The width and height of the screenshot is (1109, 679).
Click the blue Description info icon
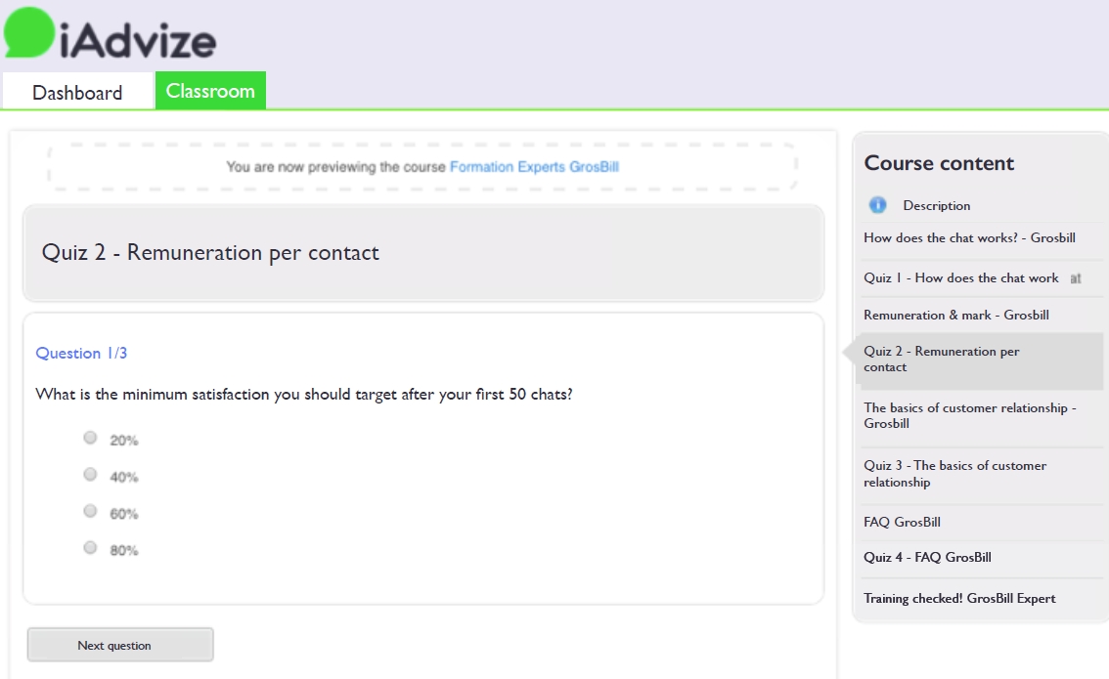877,205
